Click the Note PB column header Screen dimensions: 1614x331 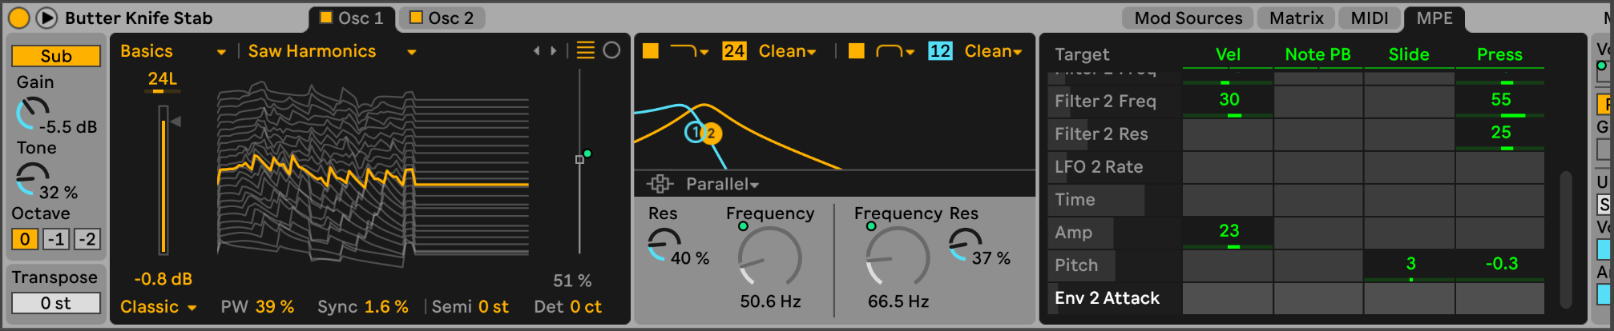pos(1318,54)
